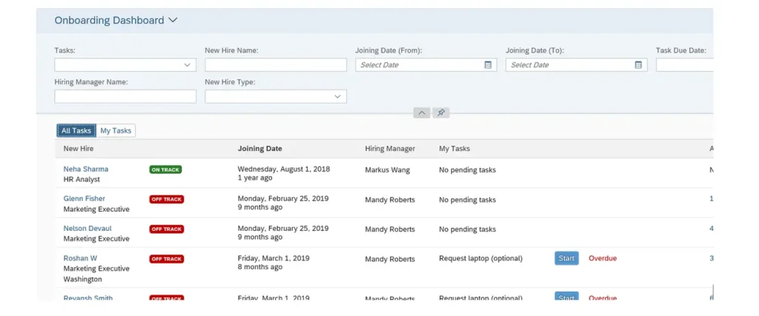The image size is (759, 316).
Task: Pin the filter bar with pin icon
Action: click(441, 112)
